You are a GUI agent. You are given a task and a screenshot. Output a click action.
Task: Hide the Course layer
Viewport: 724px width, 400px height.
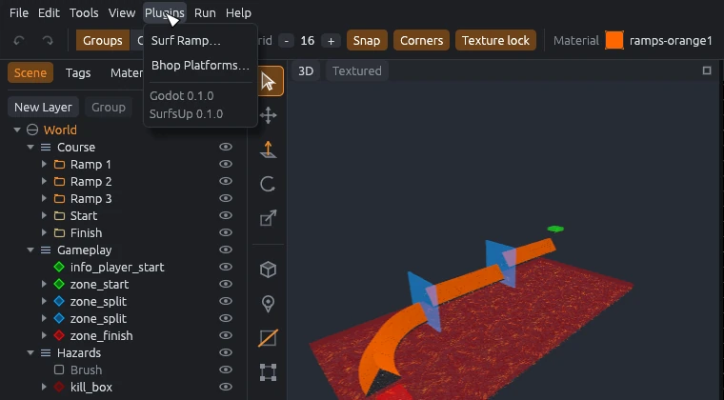tap(226, 147)
